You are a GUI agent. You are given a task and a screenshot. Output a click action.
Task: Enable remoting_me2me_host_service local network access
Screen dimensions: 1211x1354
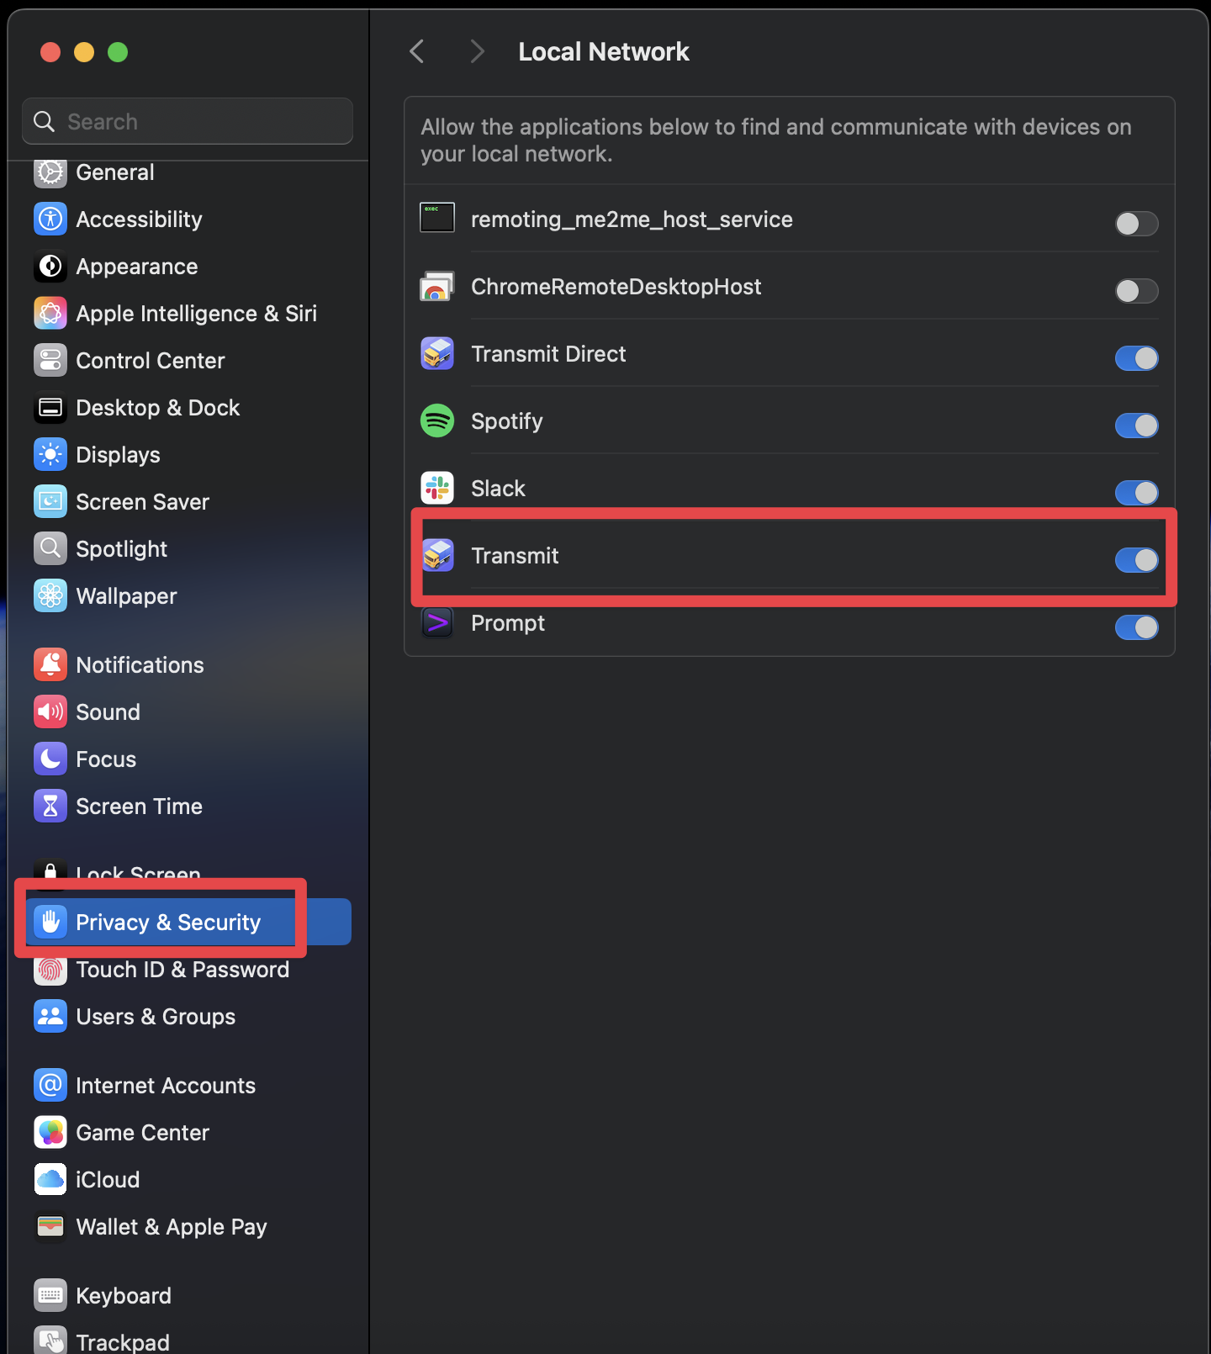tap(1136, 223)
